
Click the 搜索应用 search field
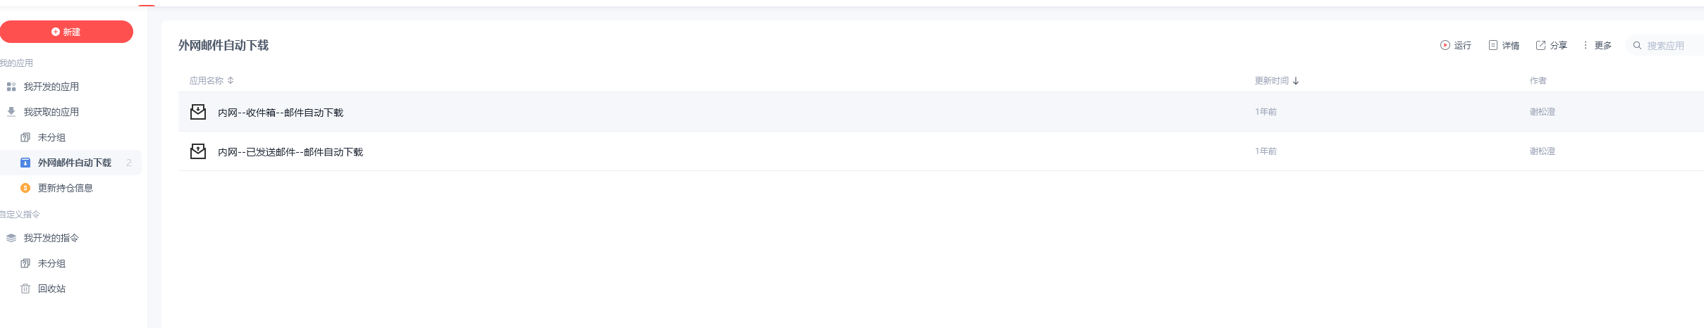click(1671, 45)
